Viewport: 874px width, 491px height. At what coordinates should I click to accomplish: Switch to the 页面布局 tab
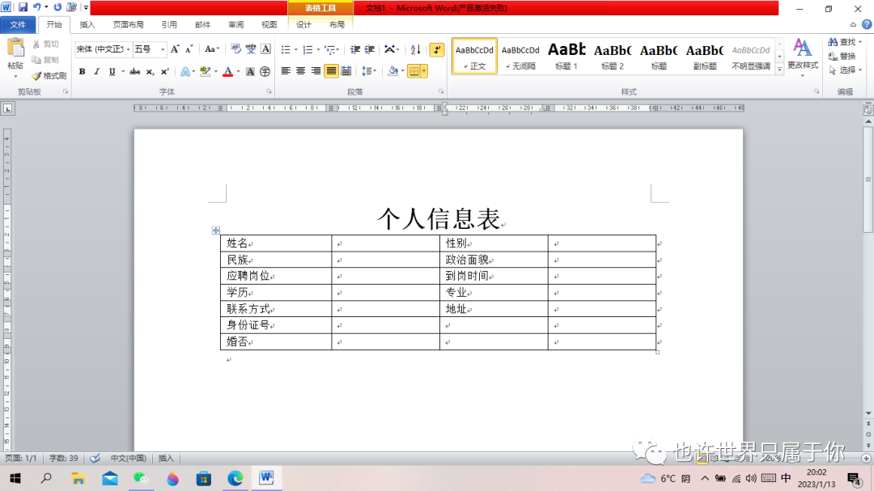[x=128, y=24]
